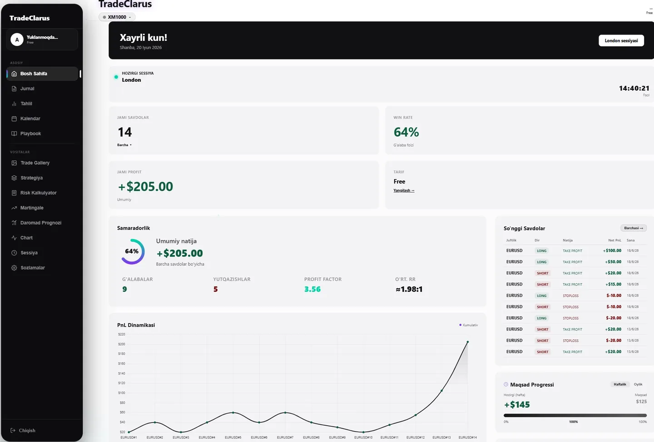Expand the Barcha filter under Jami Savdolar

click(124, 145)
